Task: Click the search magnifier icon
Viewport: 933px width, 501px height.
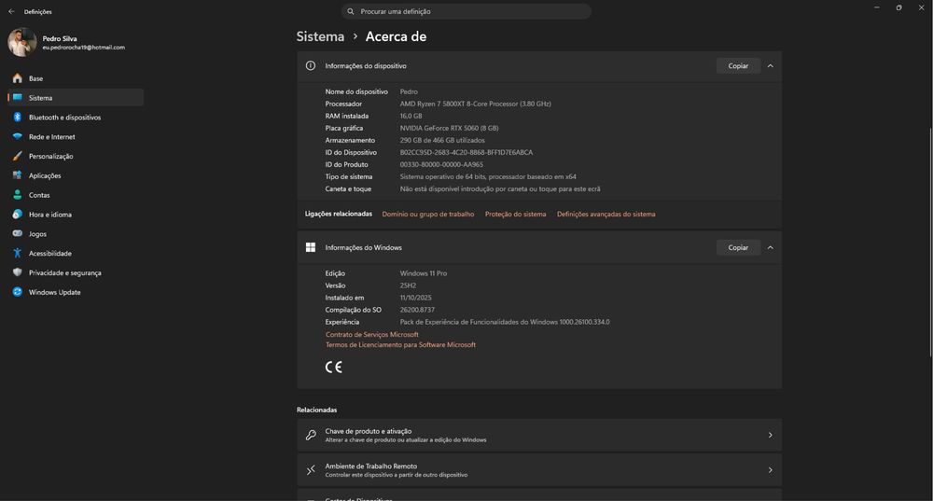Action: (x=351, y=11)
